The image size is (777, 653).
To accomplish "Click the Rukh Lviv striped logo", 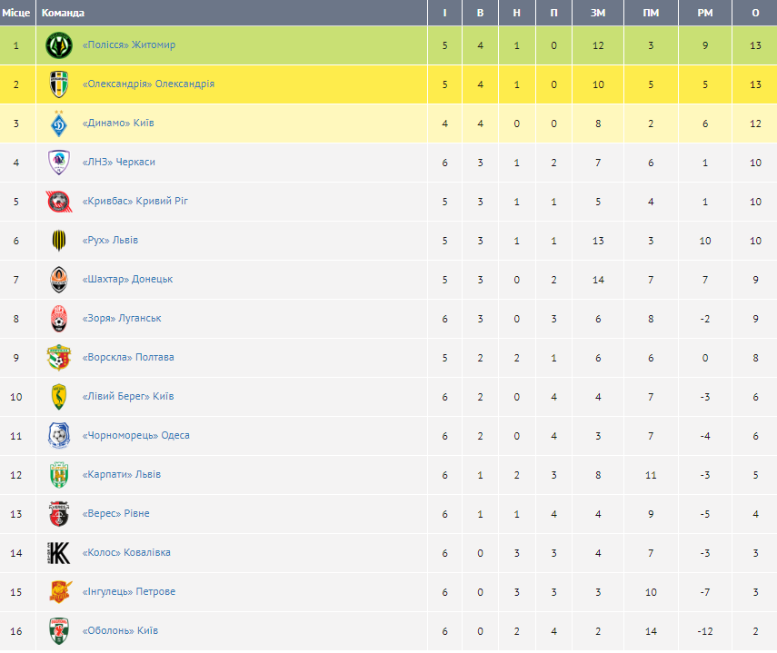I will click(59, 240).
